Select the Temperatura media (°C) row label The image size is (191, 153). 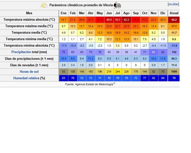pyautogui.click(x=29, y=33)
